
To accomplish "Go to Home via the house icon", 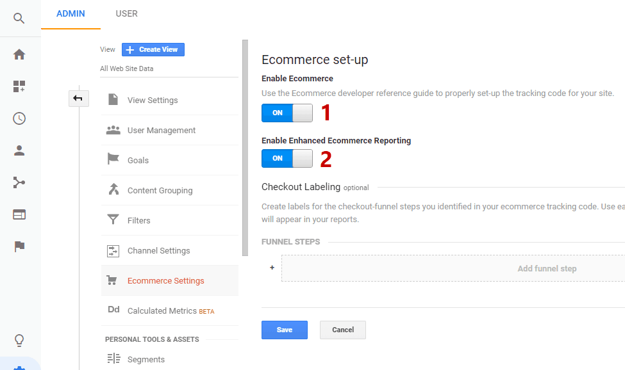I will pos(19,54).
